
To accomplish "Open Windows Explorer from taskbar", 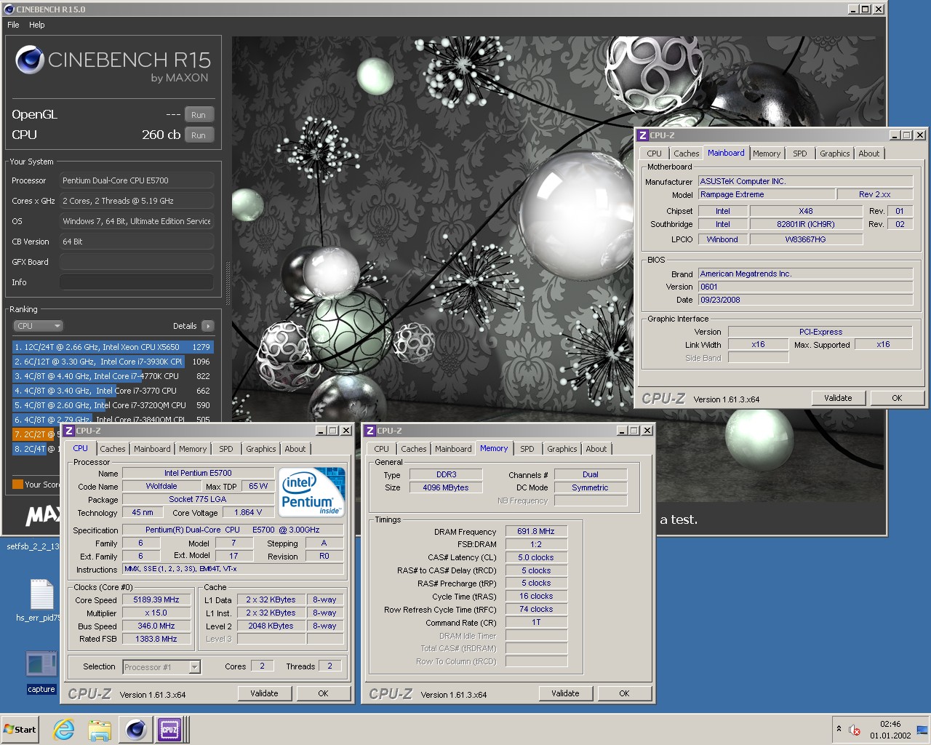I will tap(99, 730).
